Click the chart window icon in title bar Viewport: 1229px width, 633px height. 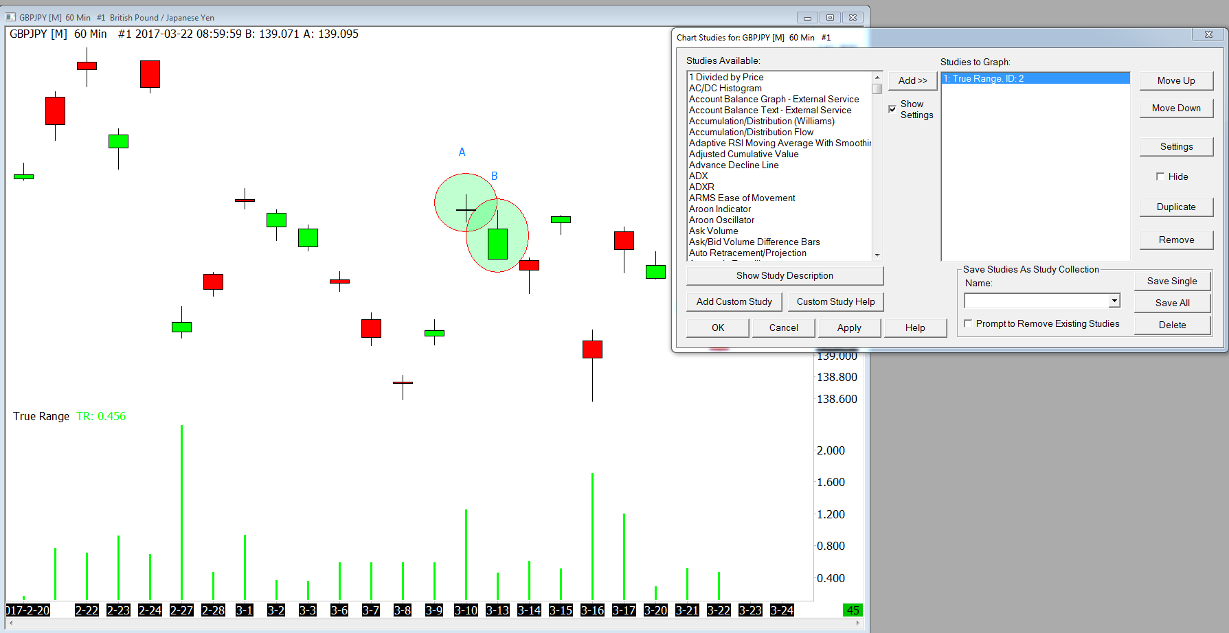11,17
